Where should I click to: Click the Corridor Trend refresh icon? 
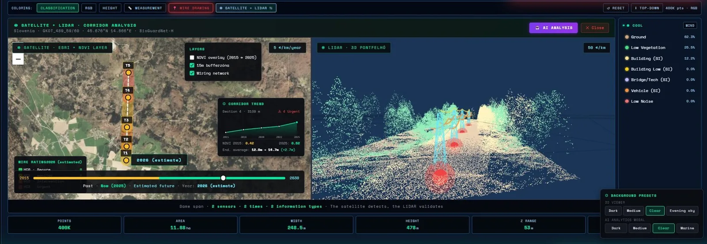tap(224, 104)
